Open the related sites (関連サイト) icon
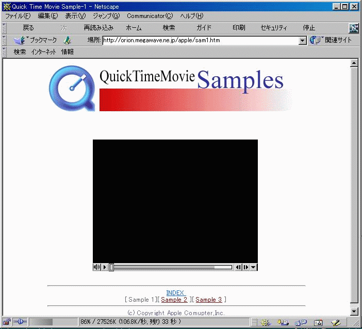This screenshot has height=329, width=362. pyautogui.click(x=315, y=40)
